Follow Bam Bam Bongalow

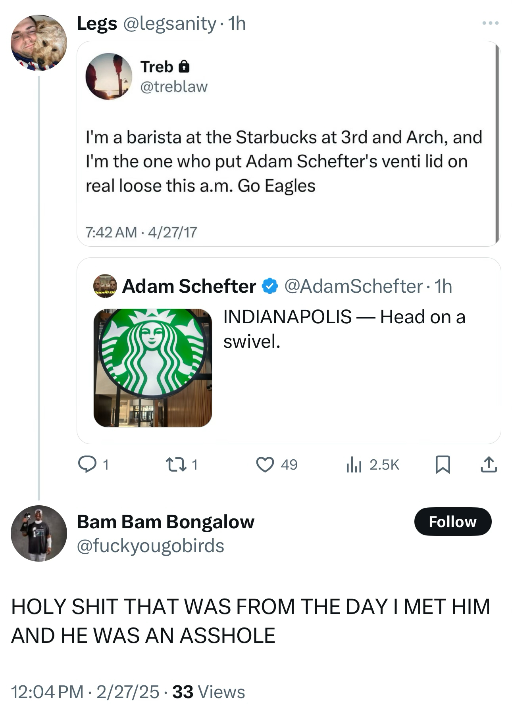point(452,522)
